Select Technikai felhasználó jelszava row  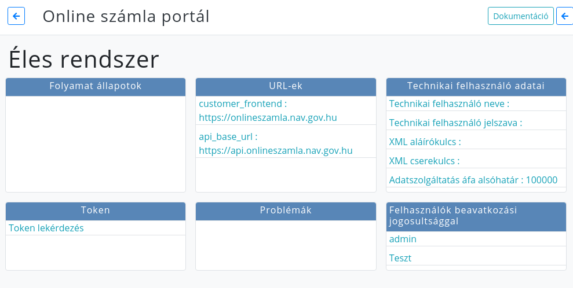pyautogui.click(x=476, y=123)
